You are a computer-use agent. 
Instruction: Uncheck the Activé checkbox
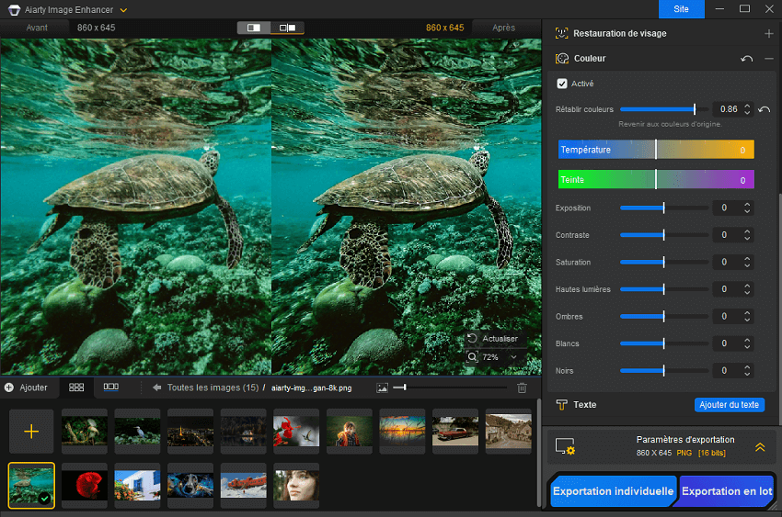(562, 84)
